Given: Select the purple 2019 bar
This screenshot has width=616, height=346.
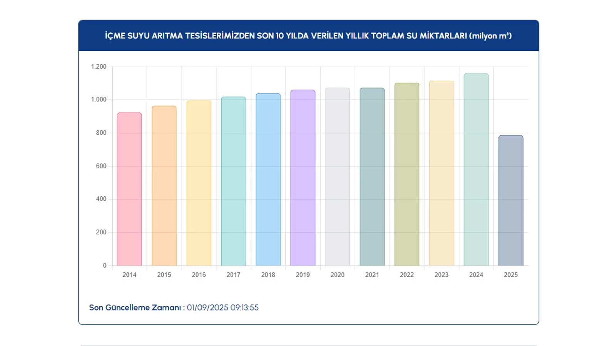Looking at the screenshot, I should tap(303, 178).
